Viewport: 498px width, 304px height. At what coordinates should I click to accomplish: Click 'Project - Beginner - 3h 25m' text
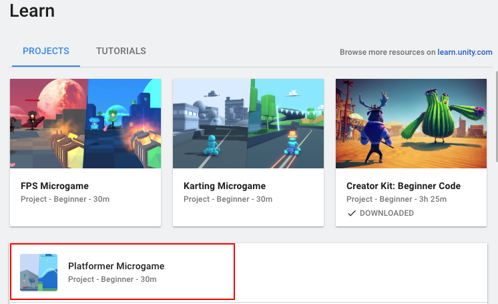click(x=397, y=199)
